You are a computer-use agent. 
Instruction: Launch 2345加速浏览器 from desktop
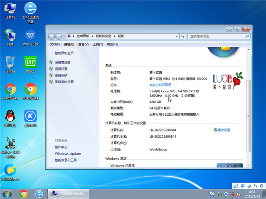pyautogui.click(x=30, y=12)
